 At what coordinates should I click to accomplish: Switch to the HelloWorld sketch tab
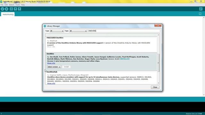(x=8, y=14)
